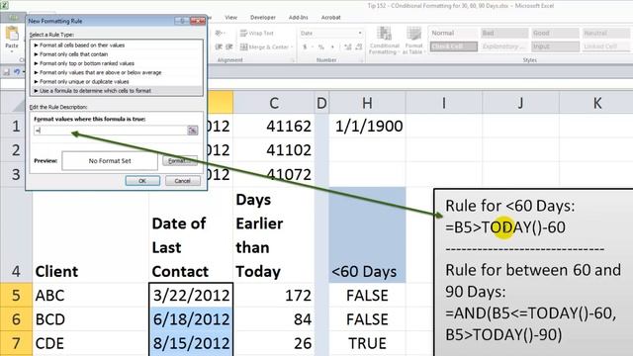This screenshot has width=633, height=356.
Task: Click the Undo arrow icon
Action: click(17, 72)
